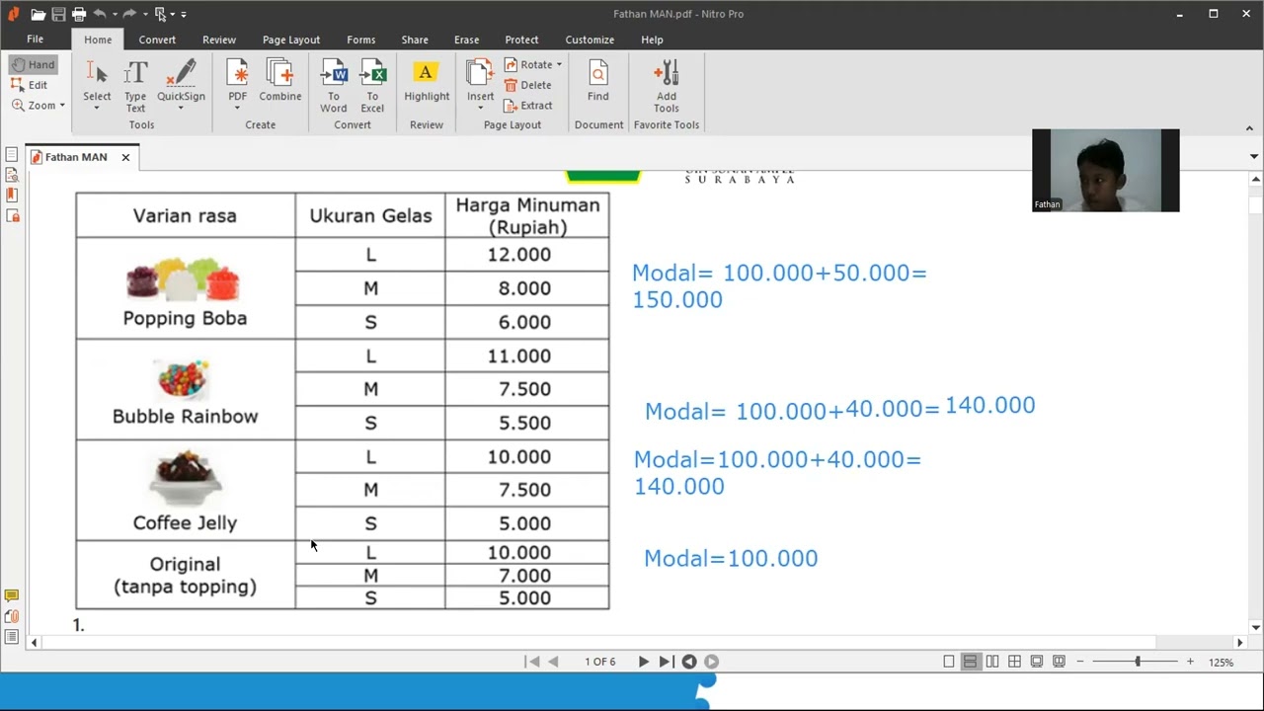The height and width of the screenshot is (711, 1264).
Task: Open the Erase ribbon tab
Action: [467, 39]
